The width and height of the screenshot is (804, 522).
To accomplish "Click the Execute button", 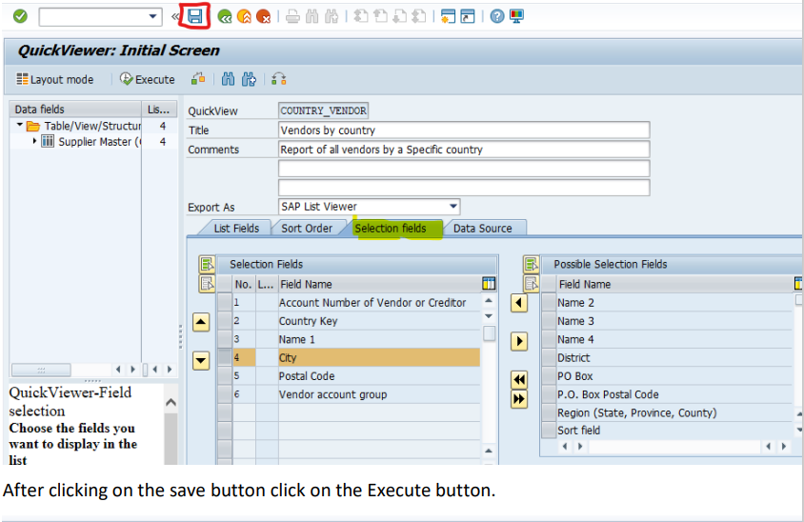I will point(148,79).
